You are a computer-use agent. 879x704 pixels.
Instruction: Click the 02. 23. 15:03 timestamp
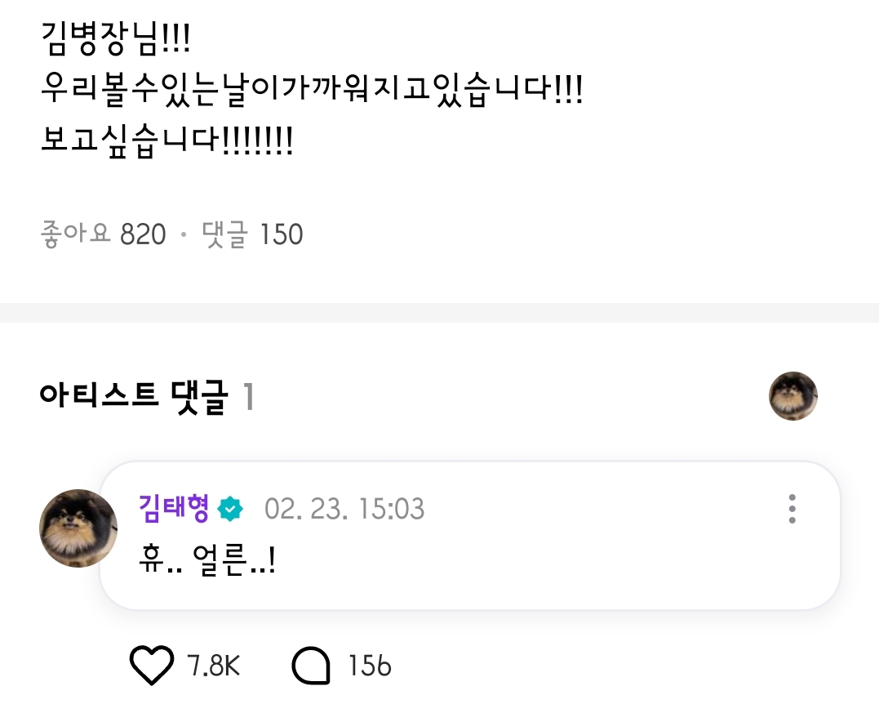point(344,509)
